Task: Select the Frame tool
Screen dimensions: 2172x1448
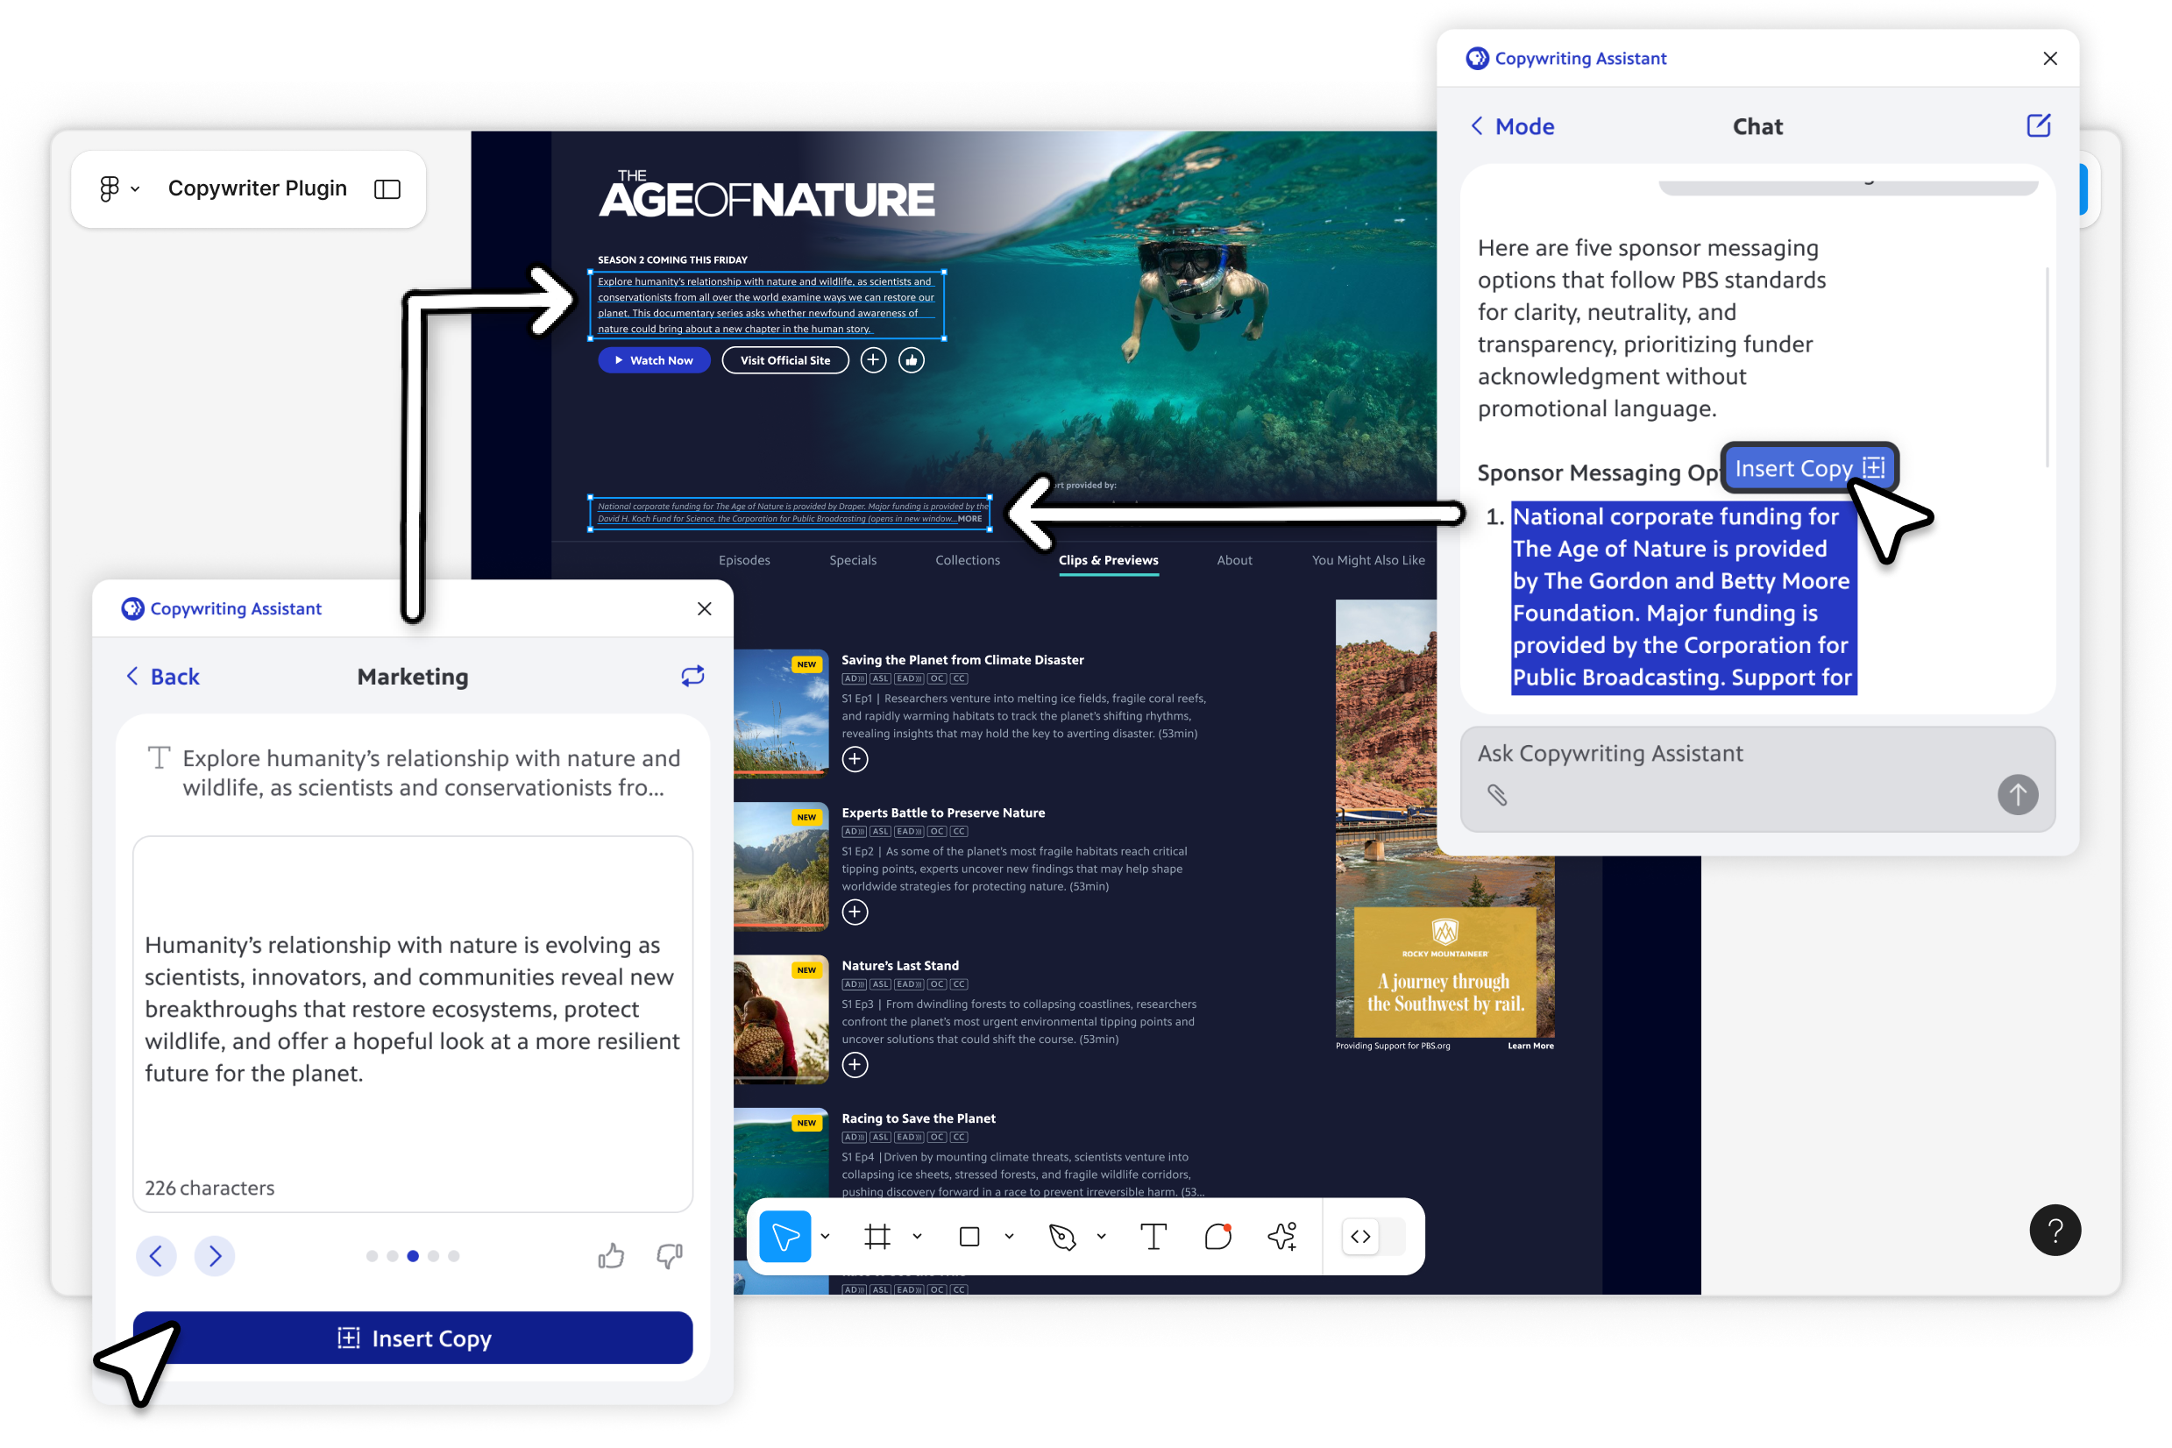Action: pos(877,1236)
